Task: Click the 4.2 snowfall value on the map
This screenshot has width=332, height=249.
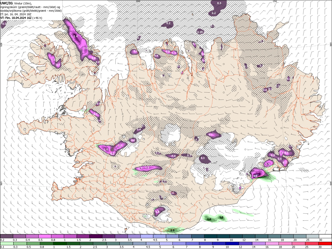Action: click(255, 176)
